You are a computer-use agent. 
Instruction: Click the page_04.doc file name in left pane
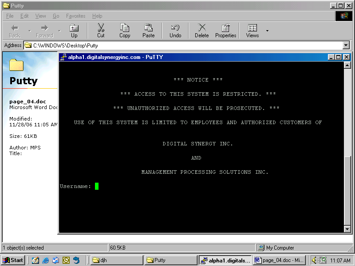pos(28,102)
